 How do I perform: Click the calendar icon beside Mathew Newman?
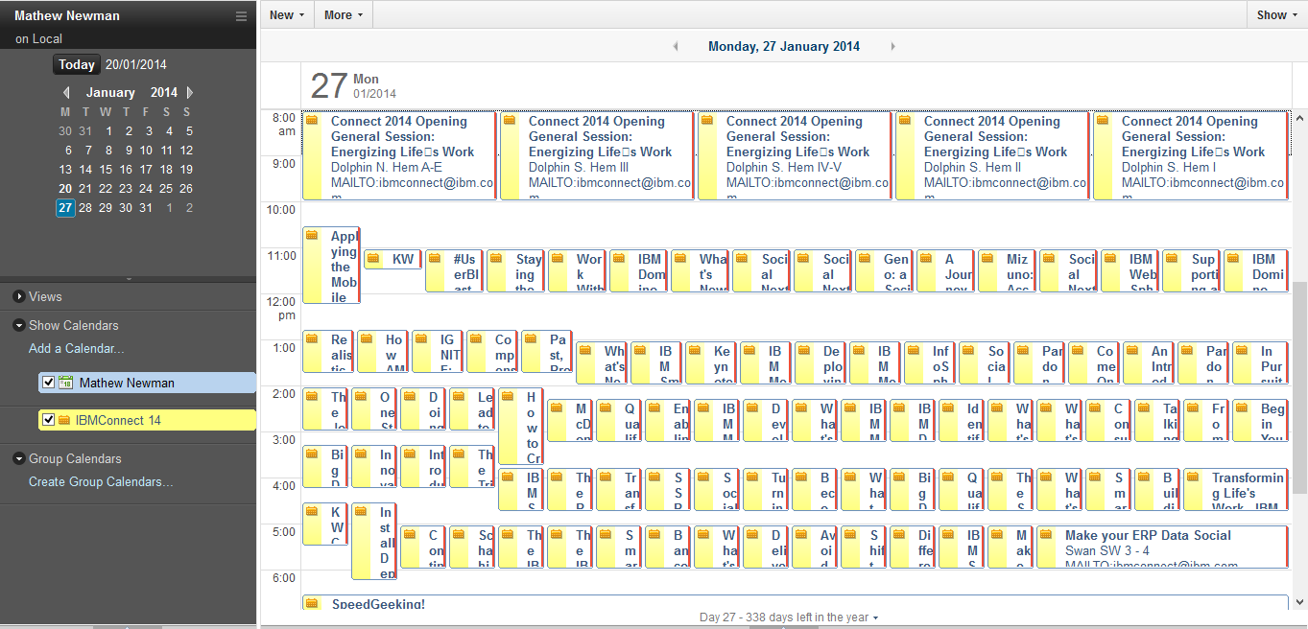click(65, 383)
